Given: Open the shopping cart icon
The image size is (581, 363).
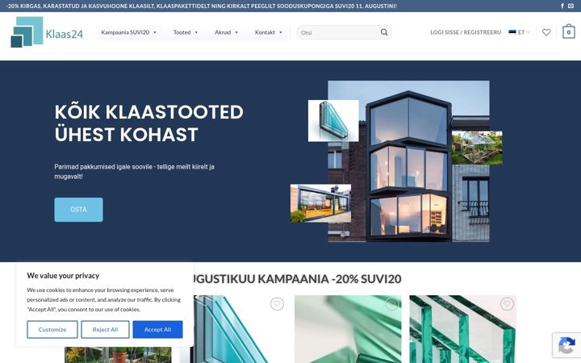Looking at the screenshot, I should coord(568,31).
